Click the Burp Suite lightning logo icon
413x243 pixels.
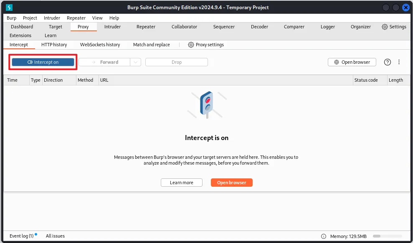click(x=9, y=8)
